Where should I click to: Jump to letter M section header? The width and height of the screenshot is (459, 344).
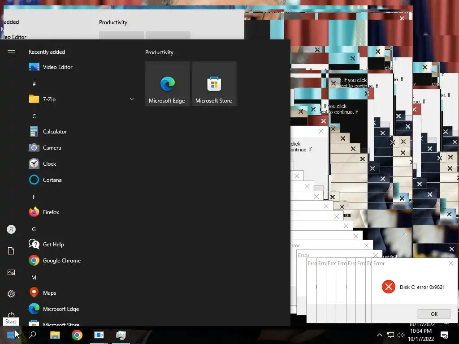tap(34, 278)
